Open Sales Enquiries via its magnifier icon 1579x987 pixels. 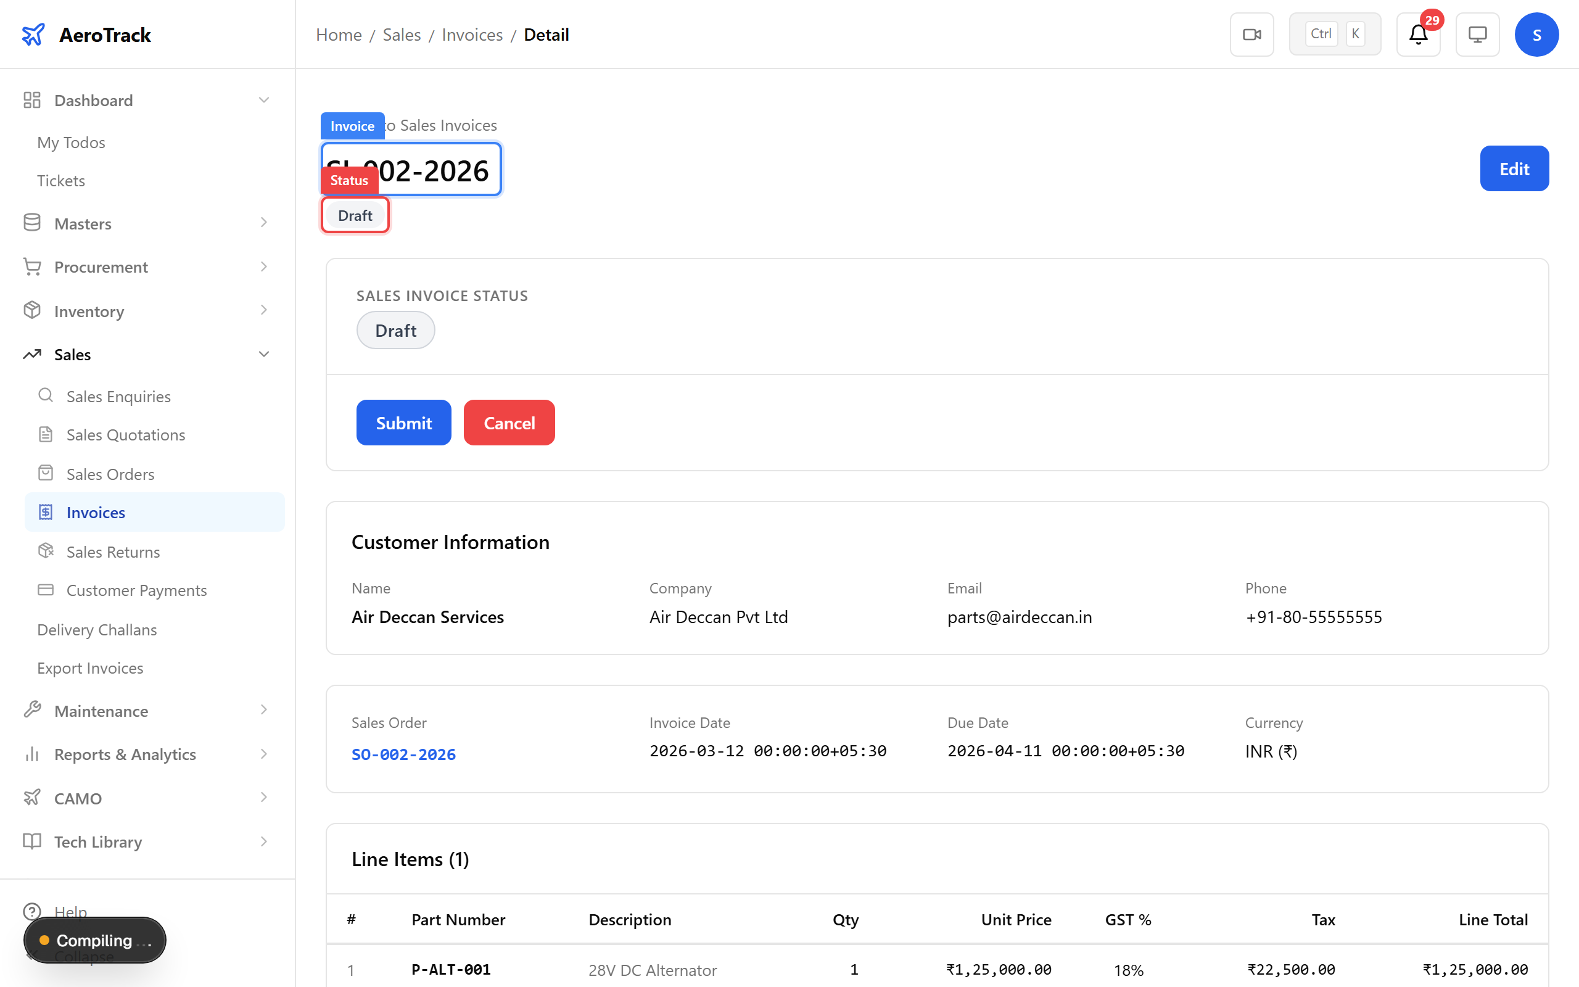click(x=45, y=395)
